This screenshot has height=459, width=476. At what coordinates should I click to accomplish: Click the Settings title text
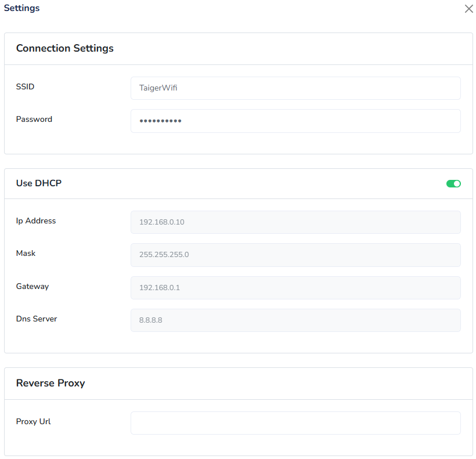[x=22, y=8]
